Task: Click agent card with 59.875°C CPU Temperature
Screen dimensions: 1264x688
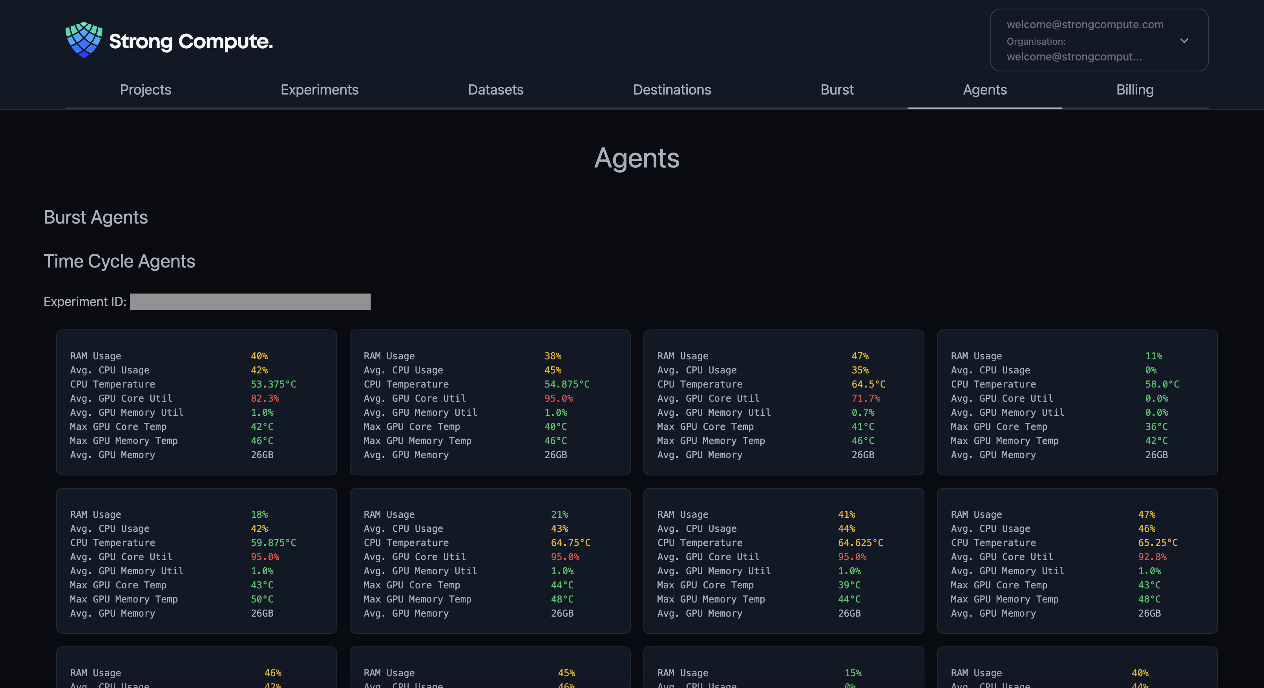Action: [196, 561]
